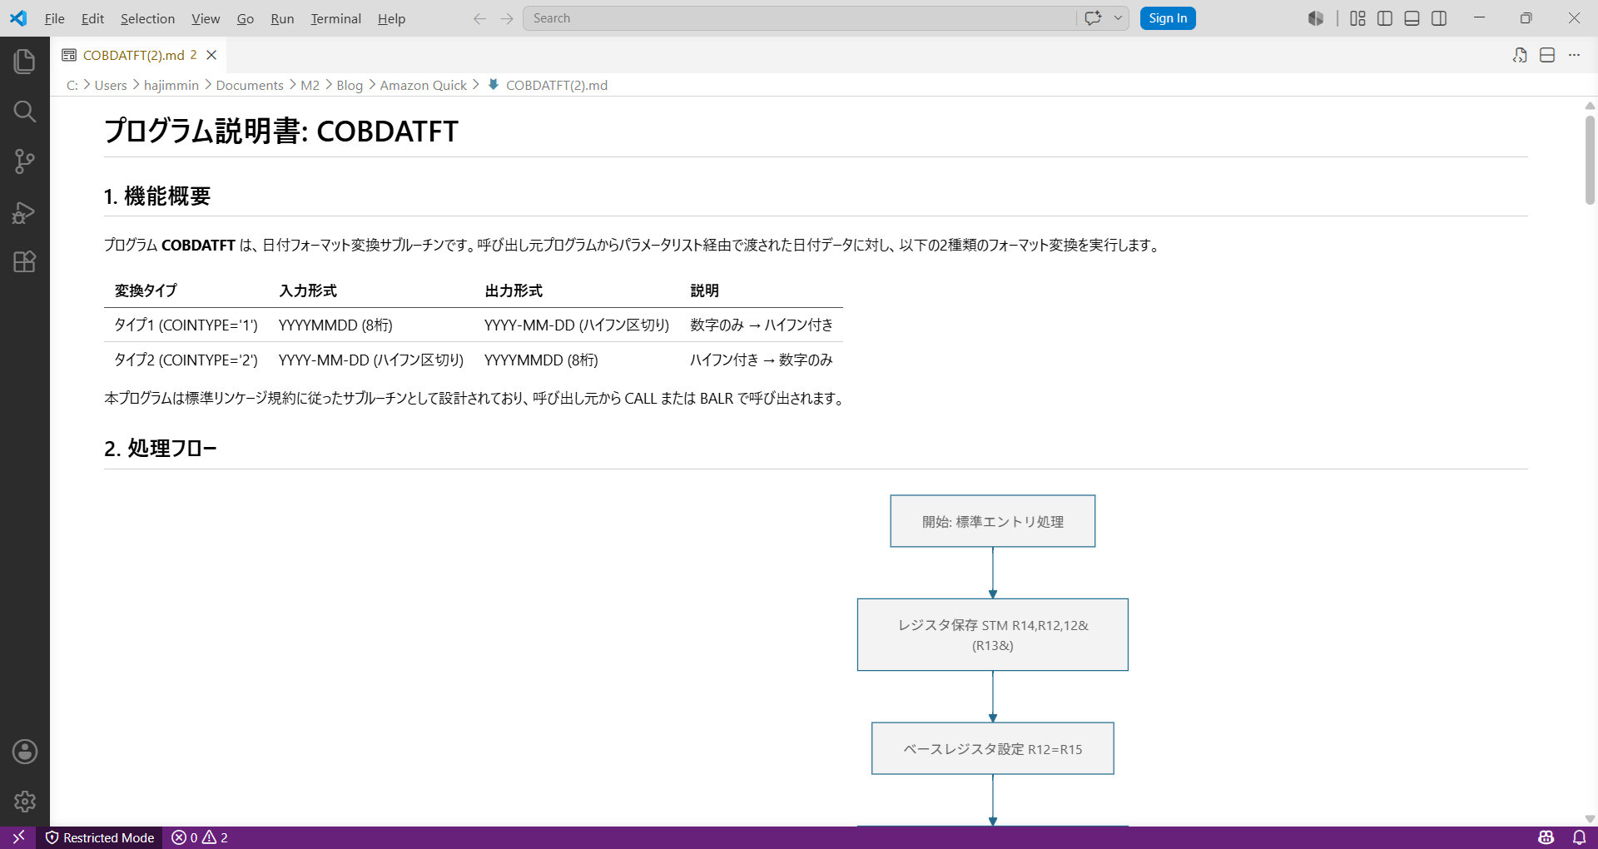Open the Help menu
Image resolution: width=1598 pixels, height=849 pixels.
tap(391, 18)
